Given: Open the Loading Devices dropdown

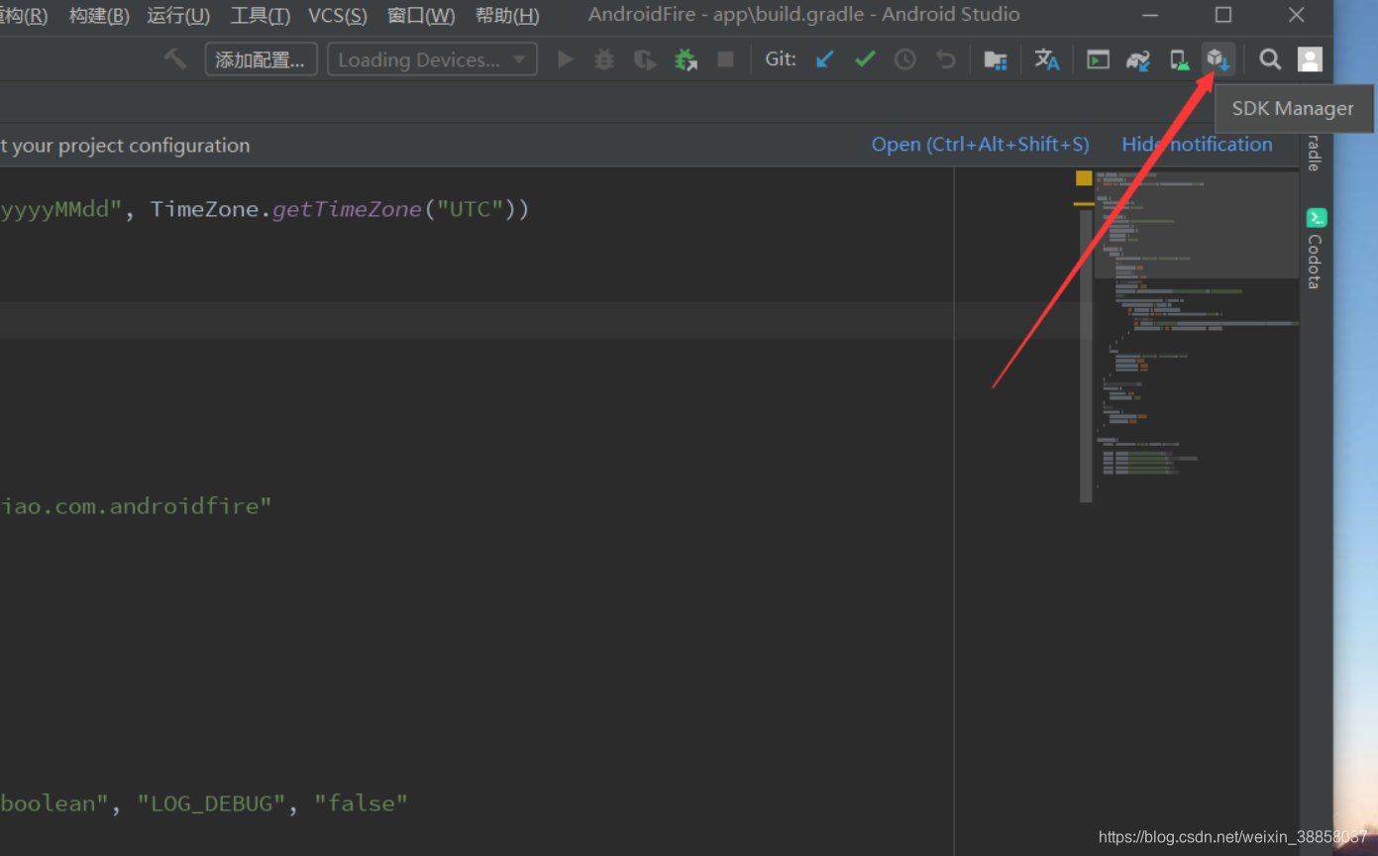Looking at the screenshot, I should [x=432, y=59].
